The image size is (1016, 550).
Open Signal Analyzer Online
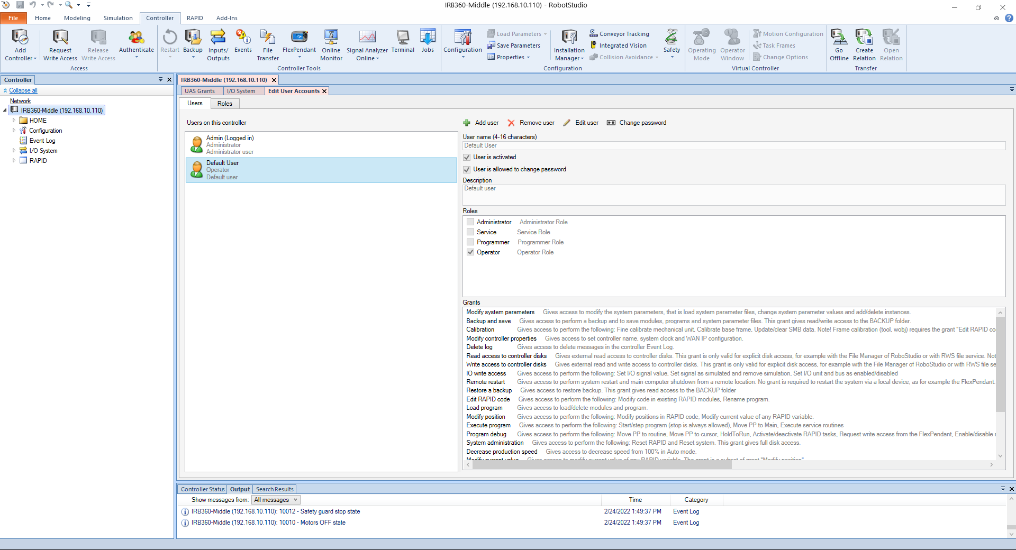coord(367,44)
